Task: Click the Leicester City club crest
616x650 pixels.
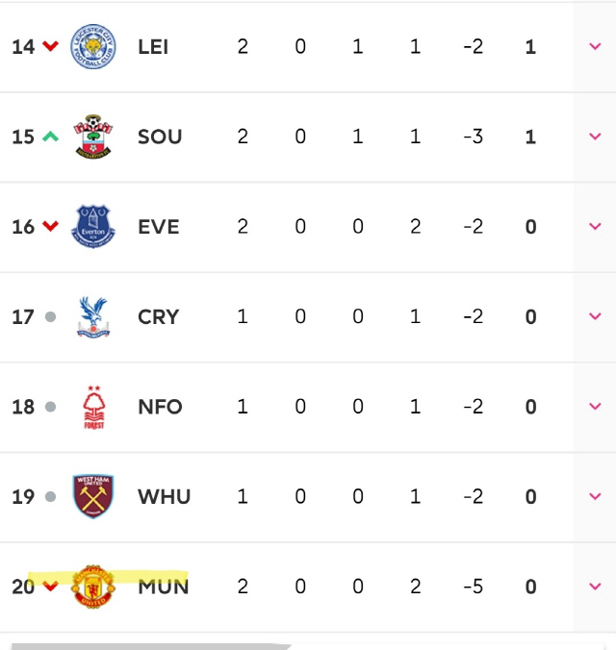Action: click(93, 47)
